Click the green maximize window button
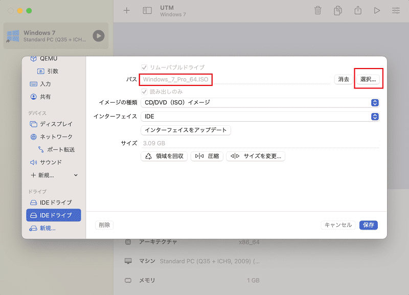409x295 pixels. pos(29,11)
